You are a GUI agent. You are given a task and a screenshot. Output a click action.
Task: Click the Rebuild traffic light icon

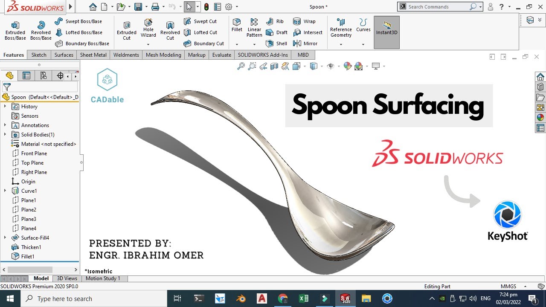point(206,7)
